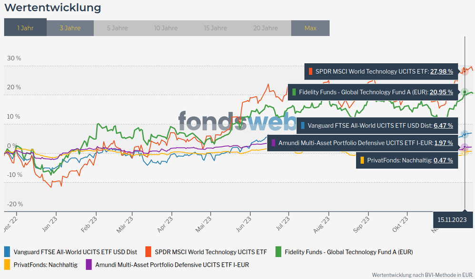This screenshot has height=279, width=475.
Task: Show the Max time range
Action: 310,28
